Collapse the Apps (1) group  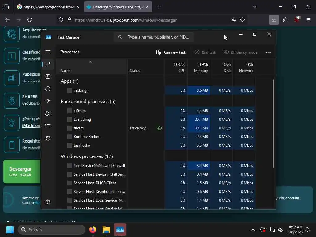tap(69, 81)
